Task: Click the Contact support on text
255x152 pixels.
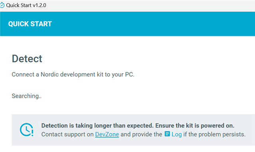Action: 67,134
